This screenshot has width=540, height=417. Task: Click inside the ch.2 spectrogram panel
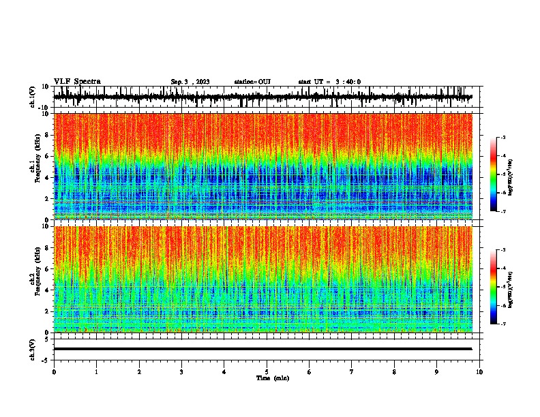pos(262,279)
